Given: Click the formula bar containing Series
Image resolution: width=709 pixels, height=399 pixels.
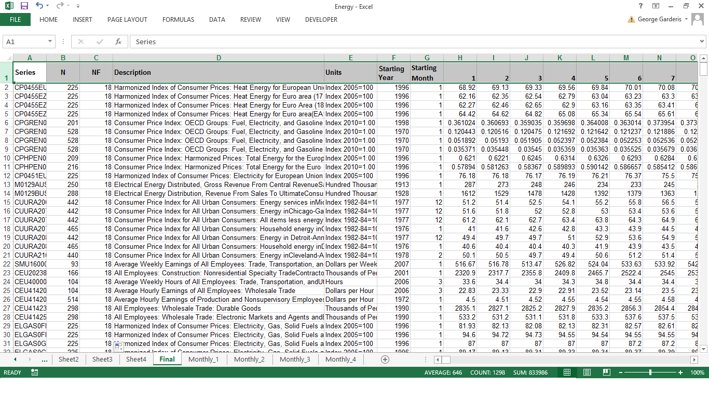Looking at the screenshot, I should coord(414,42).
